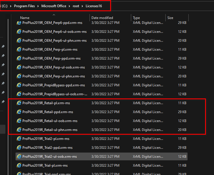Viewport: 214px width, 175px height.
Task: Expand the chevron after root breadcrumb
Action: coord(82,6)
